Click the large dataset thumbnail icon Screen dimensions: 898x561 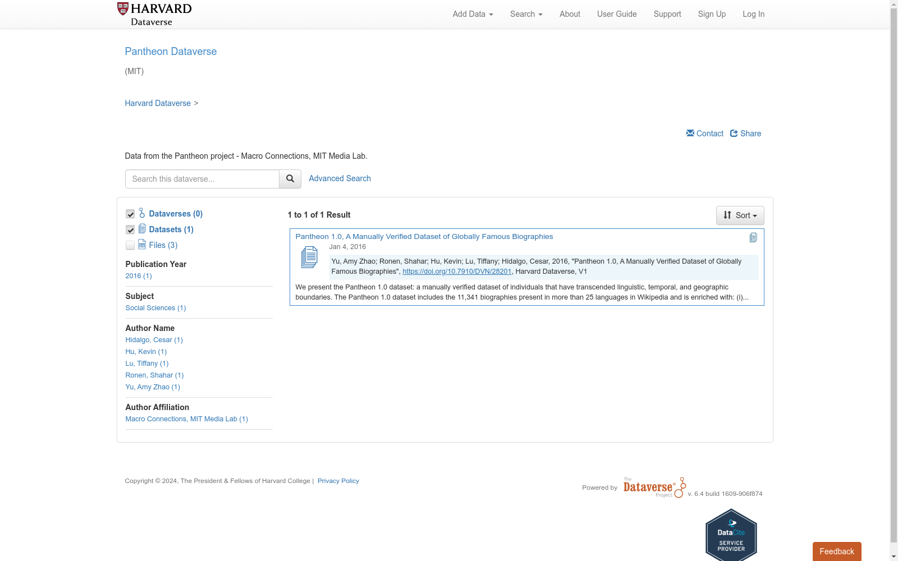[x=309, y=257]
